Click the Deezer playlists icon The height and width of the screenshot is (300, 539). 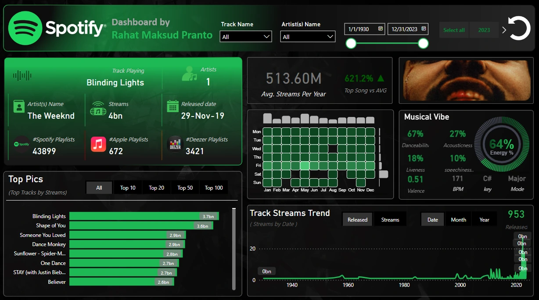(175, 144)
